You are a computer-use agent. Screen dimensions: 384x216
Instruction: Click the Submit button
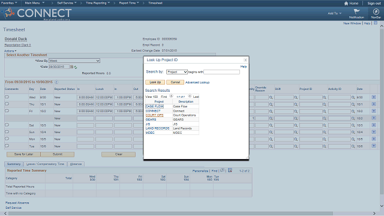(58, 154)
